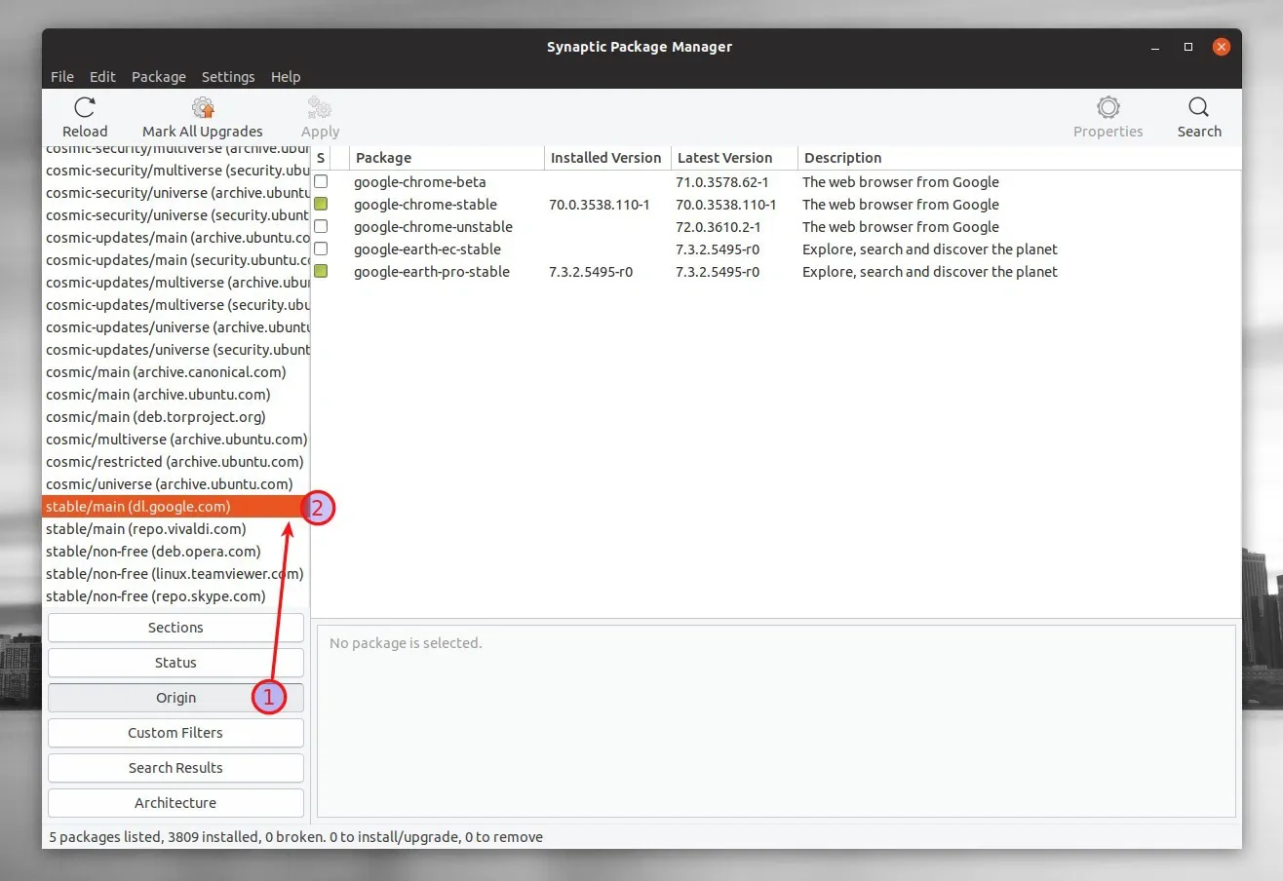
Task: Select origin cosmic/multiverse (archive.ubuntu.com)
Action: coord(175,440)
